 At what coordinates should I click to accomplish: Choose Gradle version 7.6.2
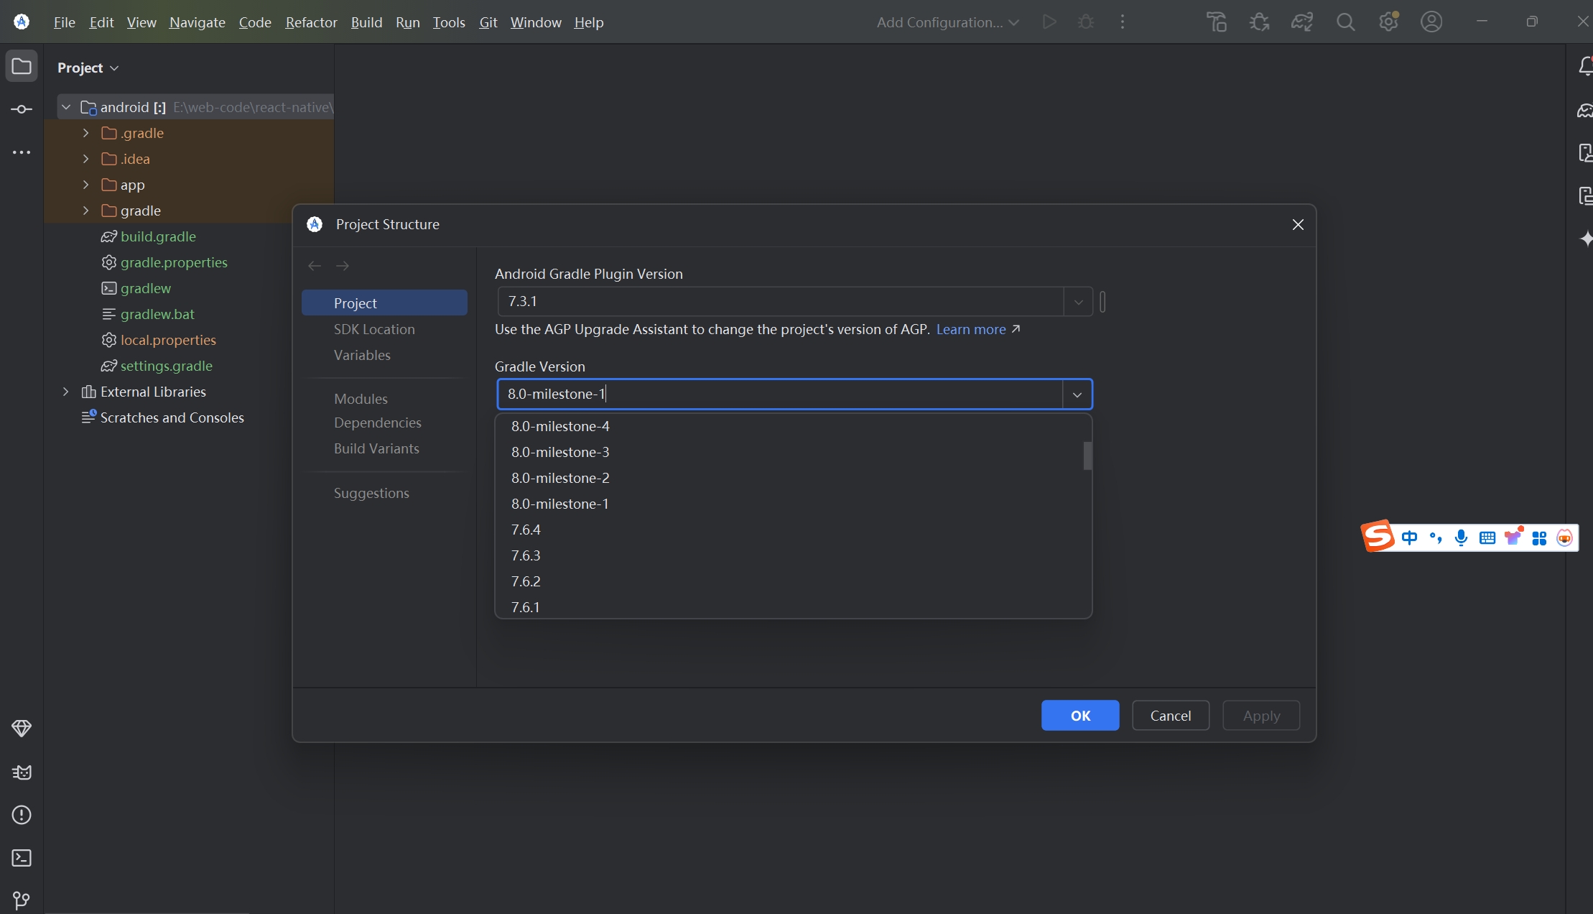coord(793,581)
